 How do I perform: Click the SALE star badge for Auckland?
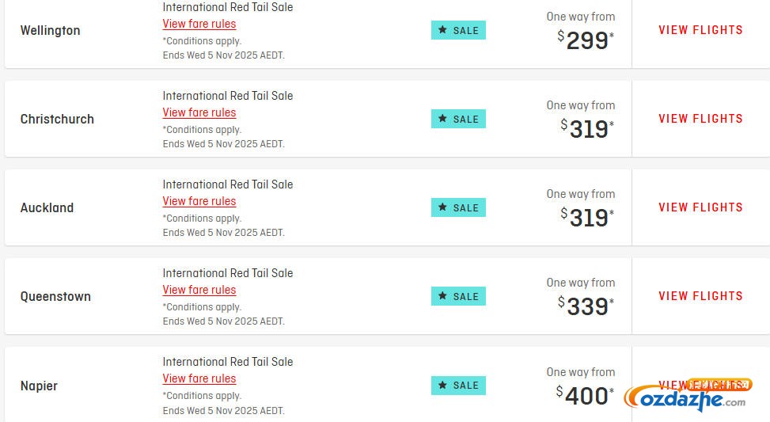pyautogui.click(x=458, y=207)
